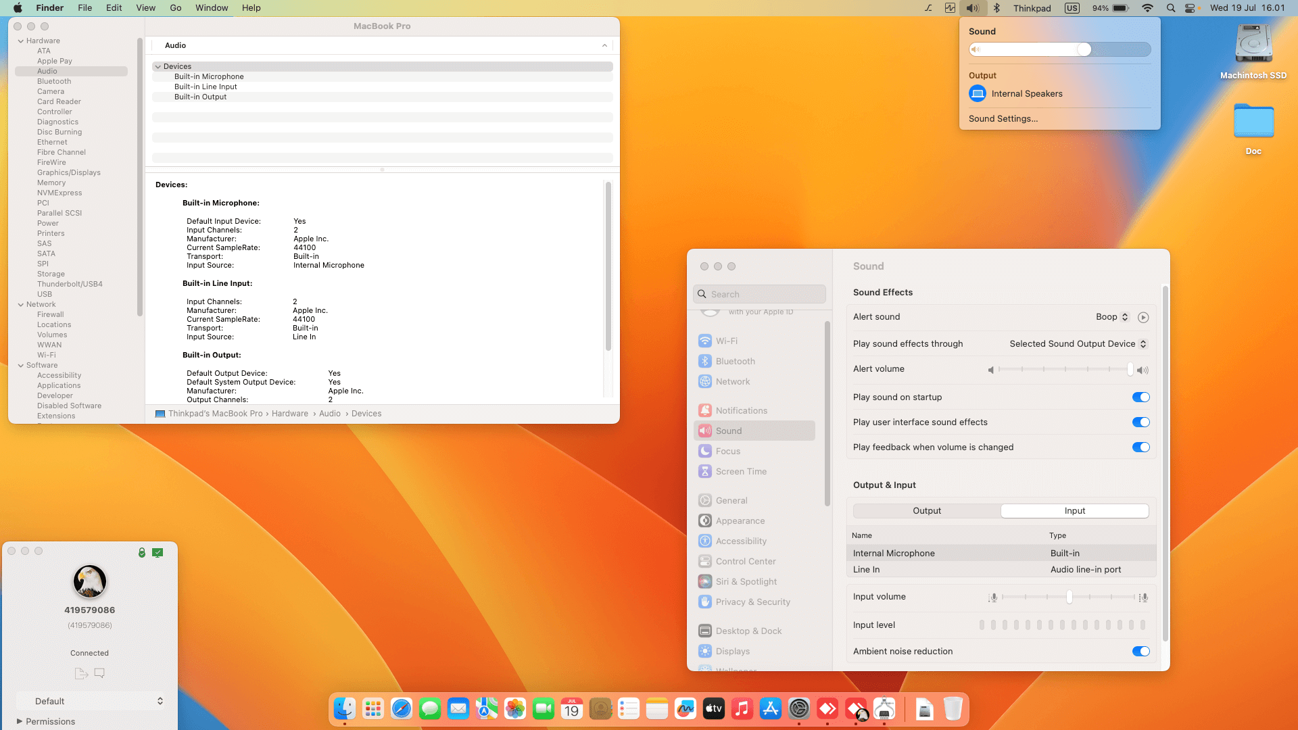Open the chat bubble icon in AnyDesk window
The height and width of the screenshot is (730, 1298).
pos(99,673)
